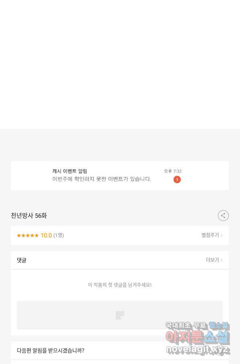The image size is (240, 364).
Task: Tap the 오후 7:32 notification timestamp
Action: [x=173, y=171]
